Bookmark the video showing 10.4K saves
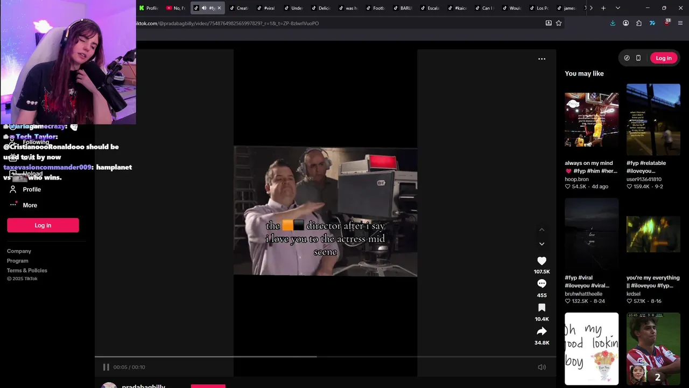The height and width of the screenshot is (388, 689). (542, 308)
